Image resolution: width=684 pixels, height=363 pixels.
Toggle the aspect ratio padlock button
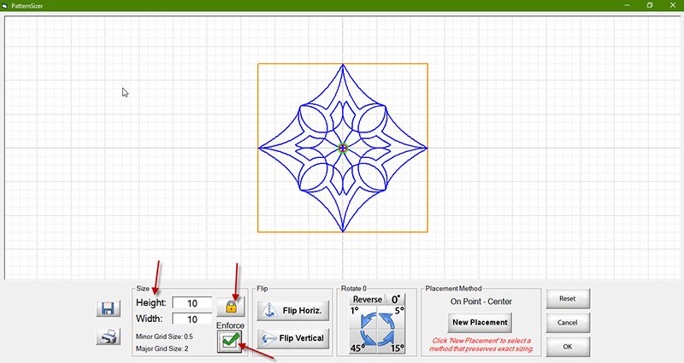click(231, 307)
